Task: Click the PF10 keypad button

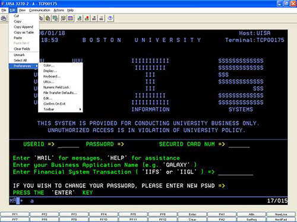Action: 103,220
